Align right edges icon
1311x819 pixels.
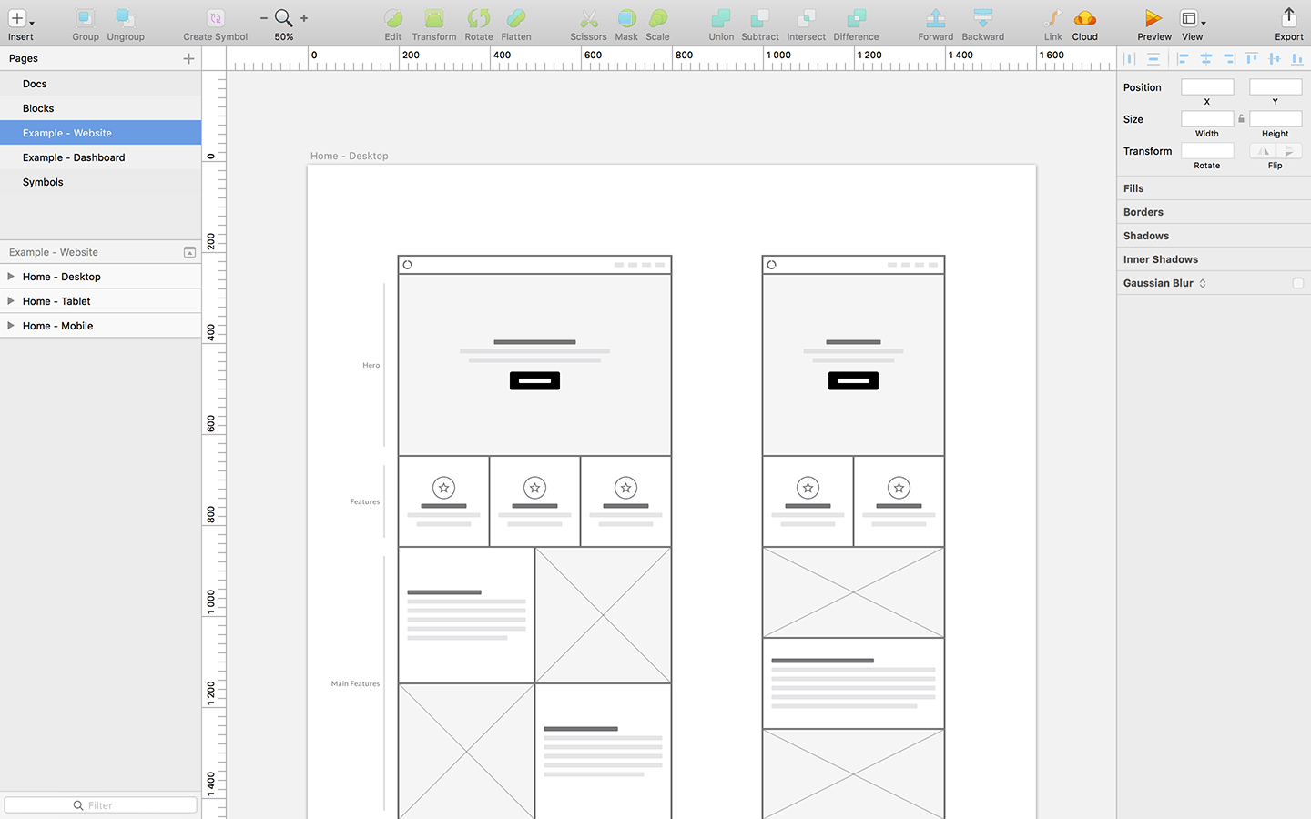pyautogui.click(x=1228, y=58)
